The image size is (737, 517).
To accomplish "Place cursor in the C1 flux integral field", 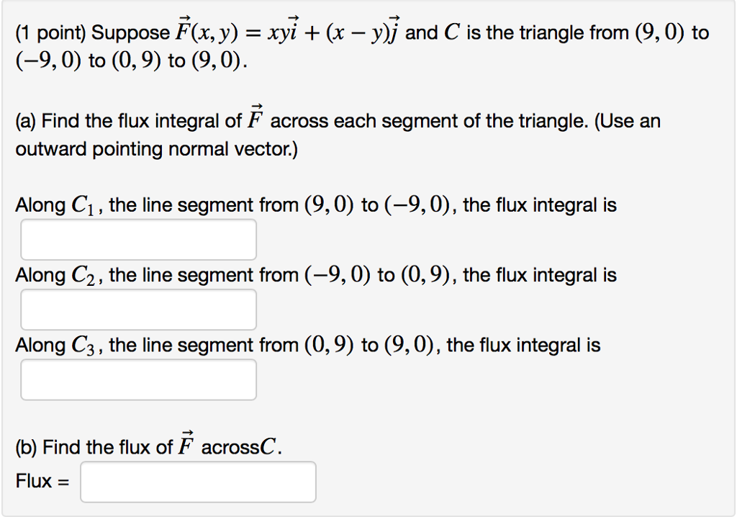I will coord(138,239).
